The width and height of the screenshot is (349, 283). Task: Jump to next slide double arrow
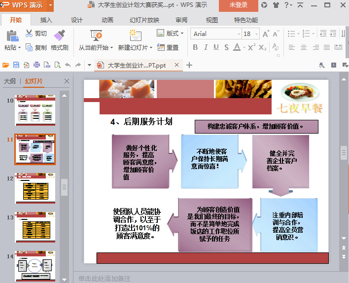344,256
